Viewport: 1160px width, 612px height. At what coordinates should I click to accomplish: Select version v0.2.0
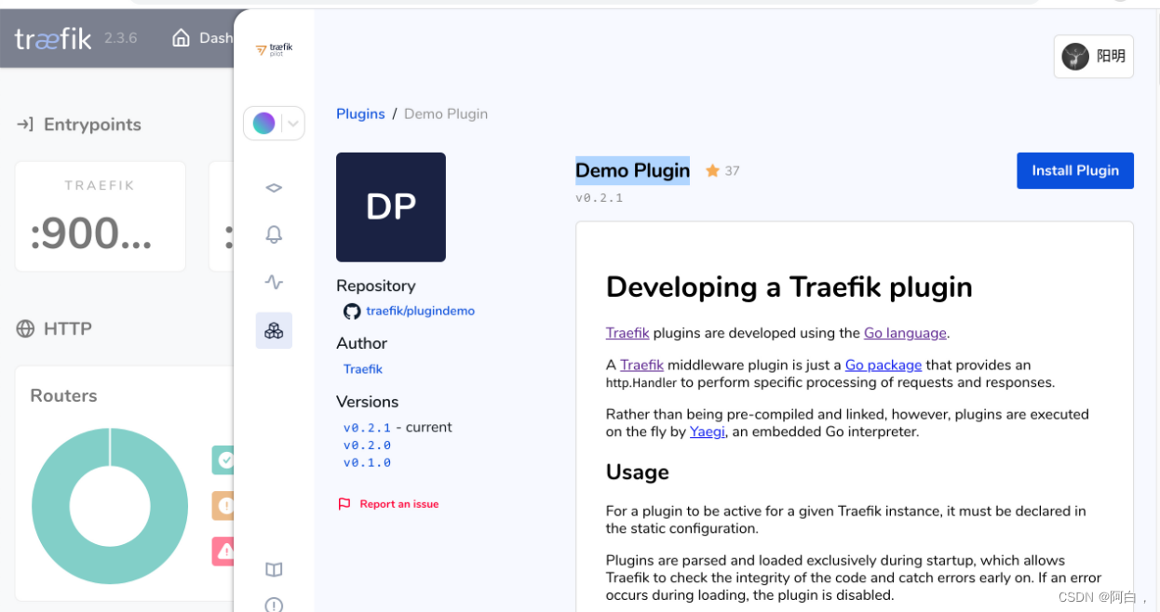click(x=367, y=445)
